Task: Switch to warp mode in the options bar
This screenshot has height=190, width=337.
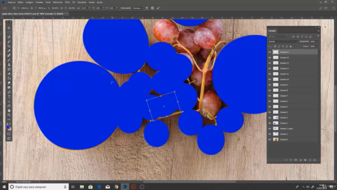Action: 147,8
